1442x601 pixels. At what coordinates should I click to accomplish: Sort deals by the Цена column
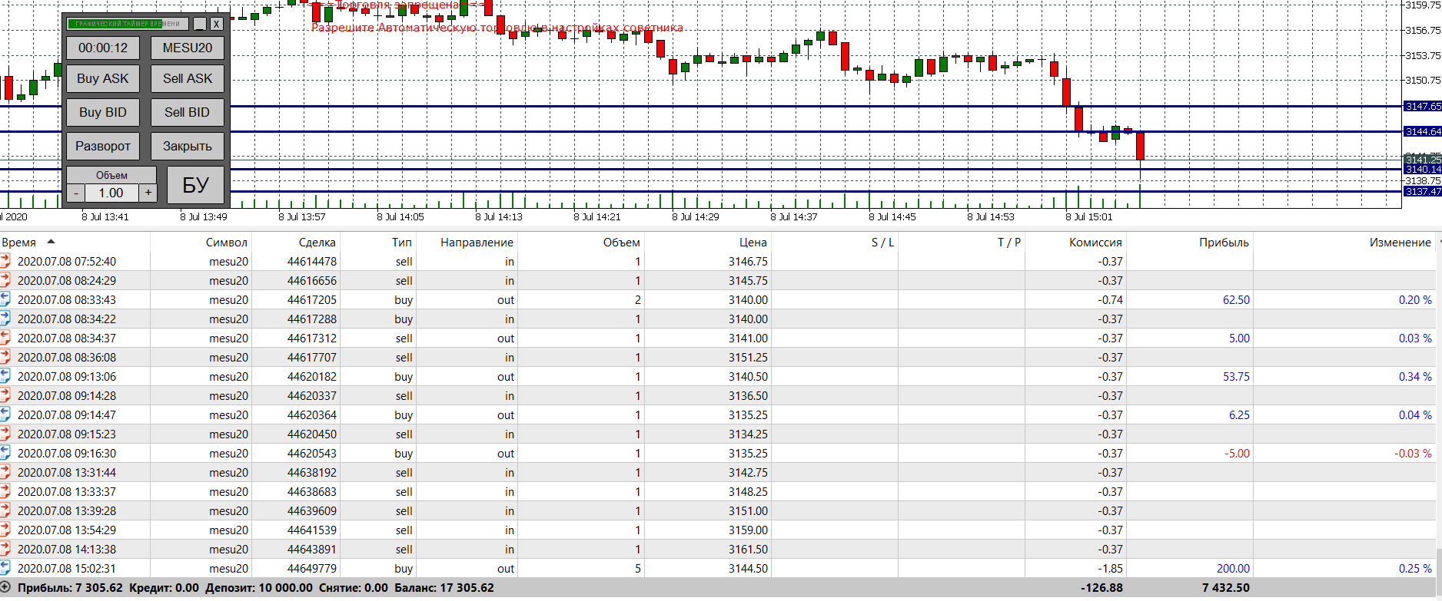click(753, 243)
